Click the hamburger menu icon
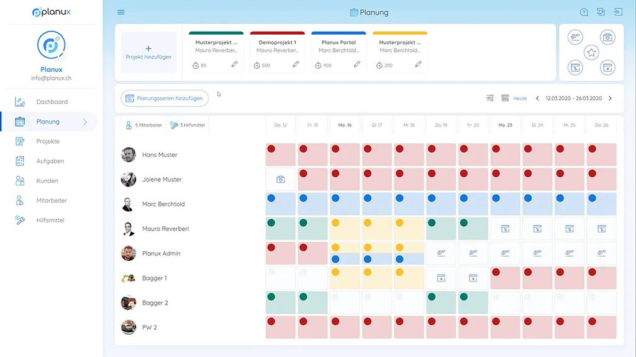636x357 pixels. pos(121,12)
